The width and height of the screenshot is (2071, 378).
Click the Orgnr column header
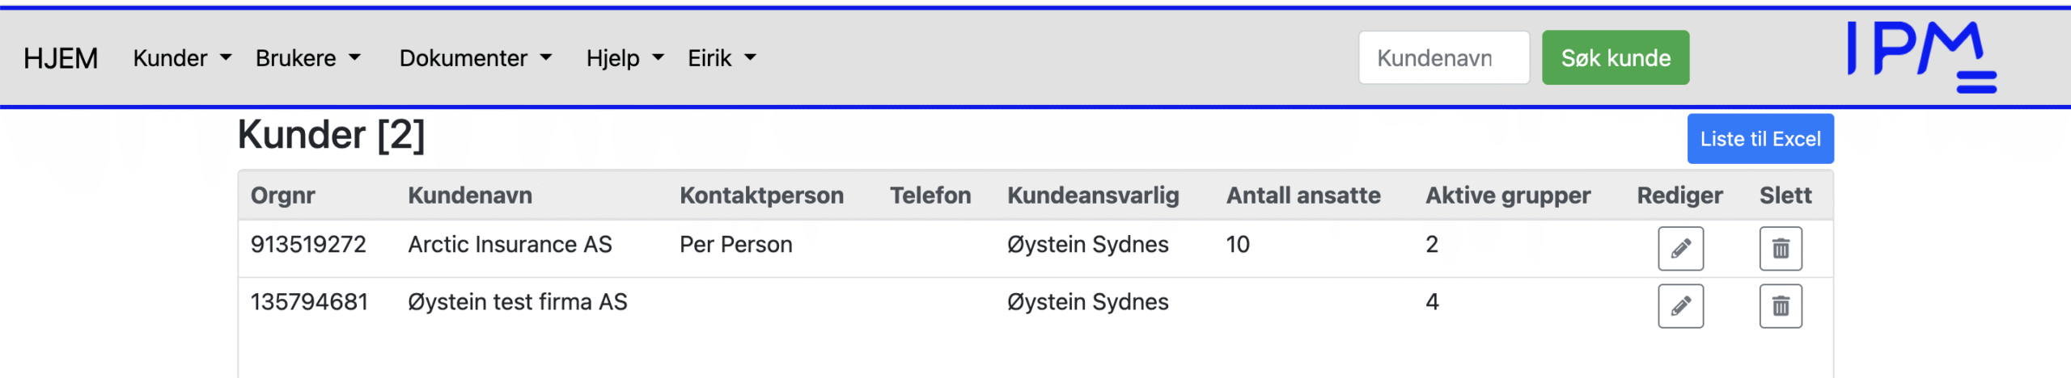pyautogui.click(x=282, y=195)
